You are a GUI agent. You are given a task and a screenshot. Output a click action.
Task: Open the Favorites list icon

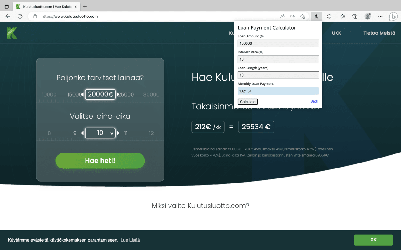(342, 16)
